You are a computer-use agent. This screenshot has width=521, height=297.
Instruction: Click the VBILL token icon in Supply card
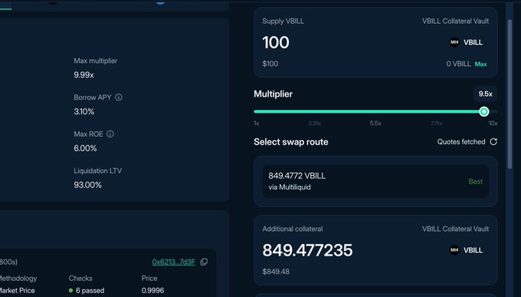(454, 42)
